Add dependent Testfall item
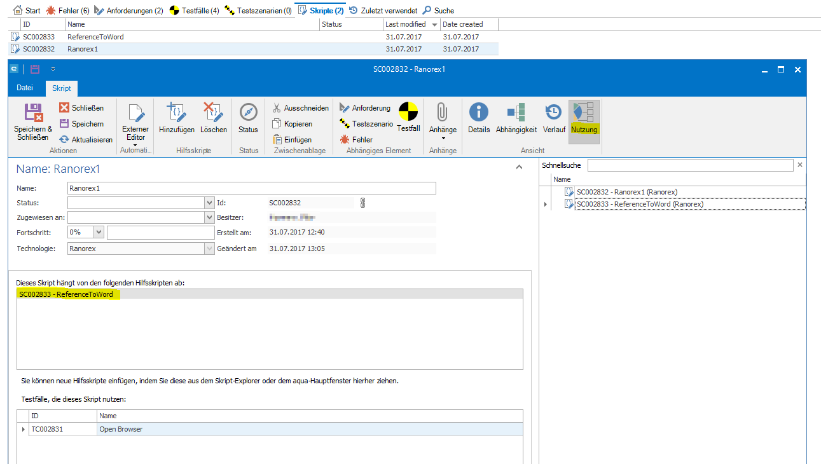821x464 pixels. (408, 113)
